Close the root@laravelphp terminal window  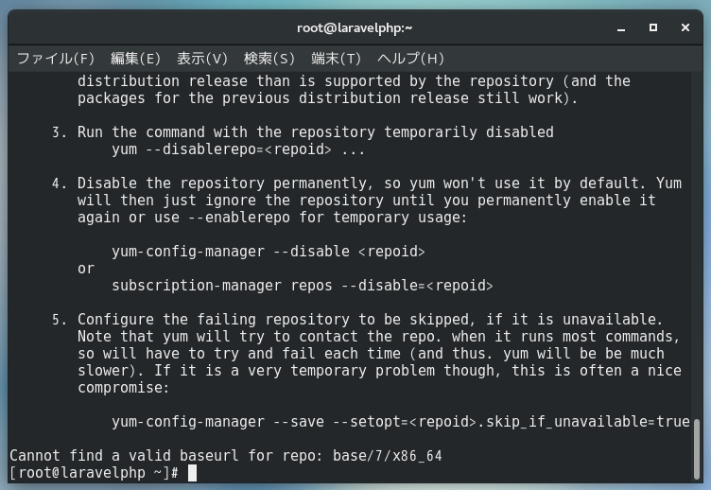click(x=685, y=28)
